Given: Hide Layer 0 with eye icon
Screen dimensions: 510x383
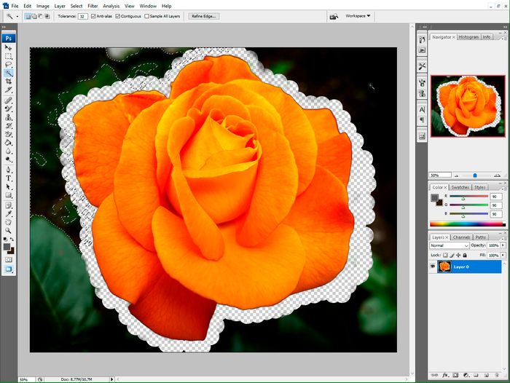Looking at the screenshot, I should pos(433,266).
